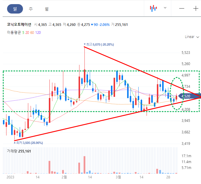Screen dimensions: 201x184
Task: Click the candlestick chart type icon
Action: point(153,8)
